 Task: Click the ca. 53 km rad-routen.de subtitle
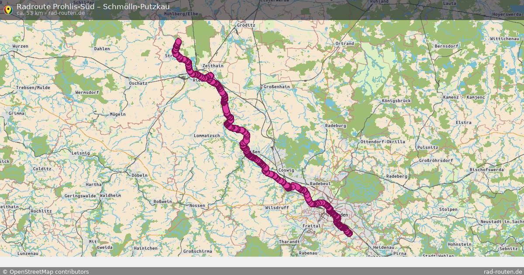coord(51,13)
